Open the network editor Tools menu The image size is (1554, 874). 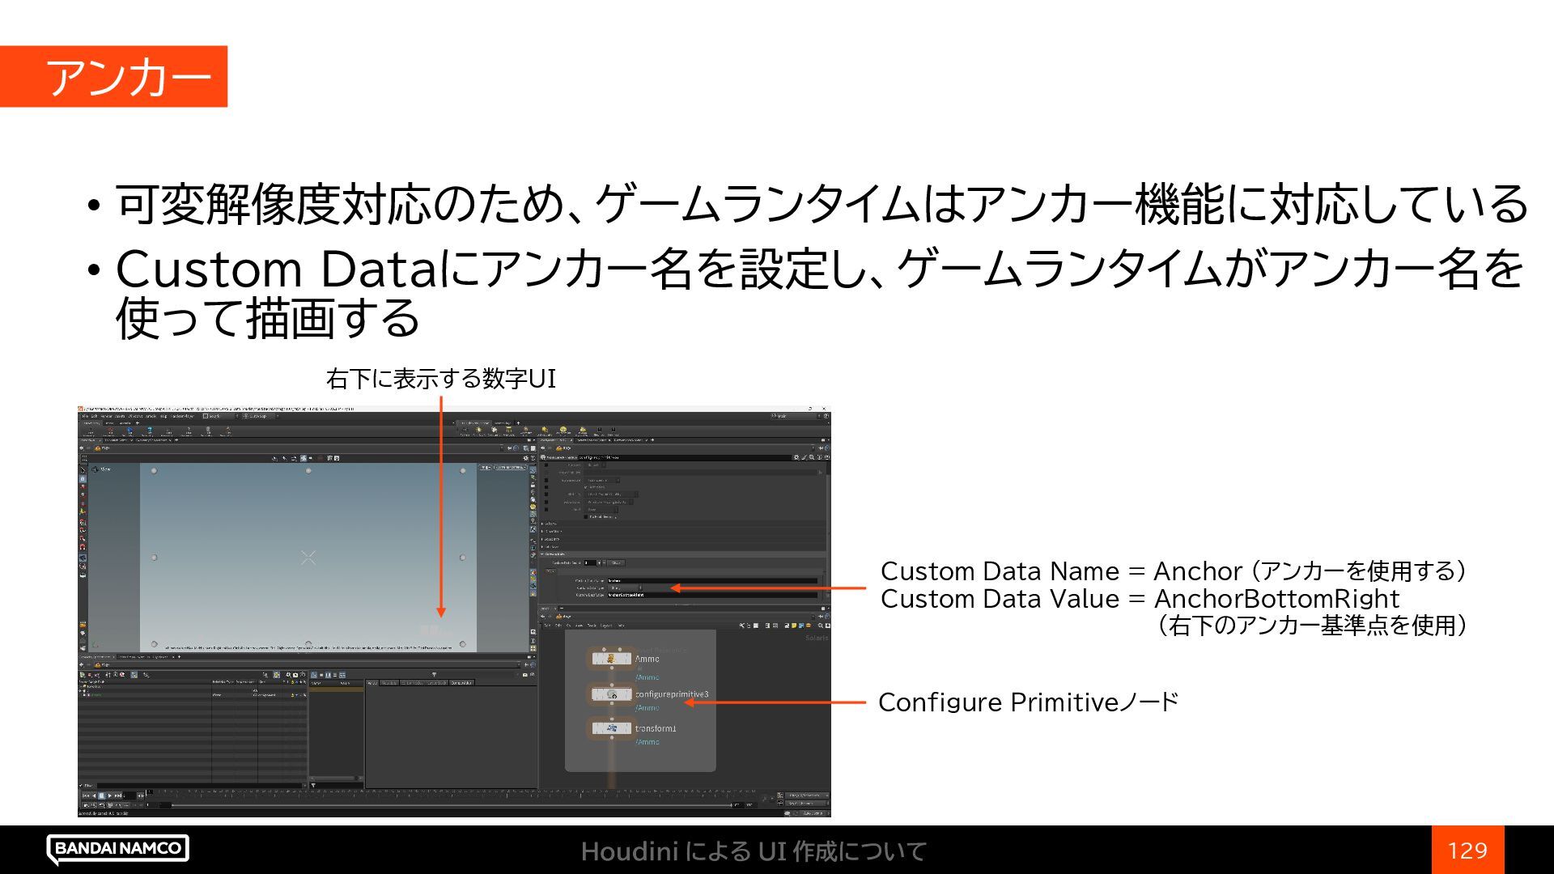tap(592, 626)
